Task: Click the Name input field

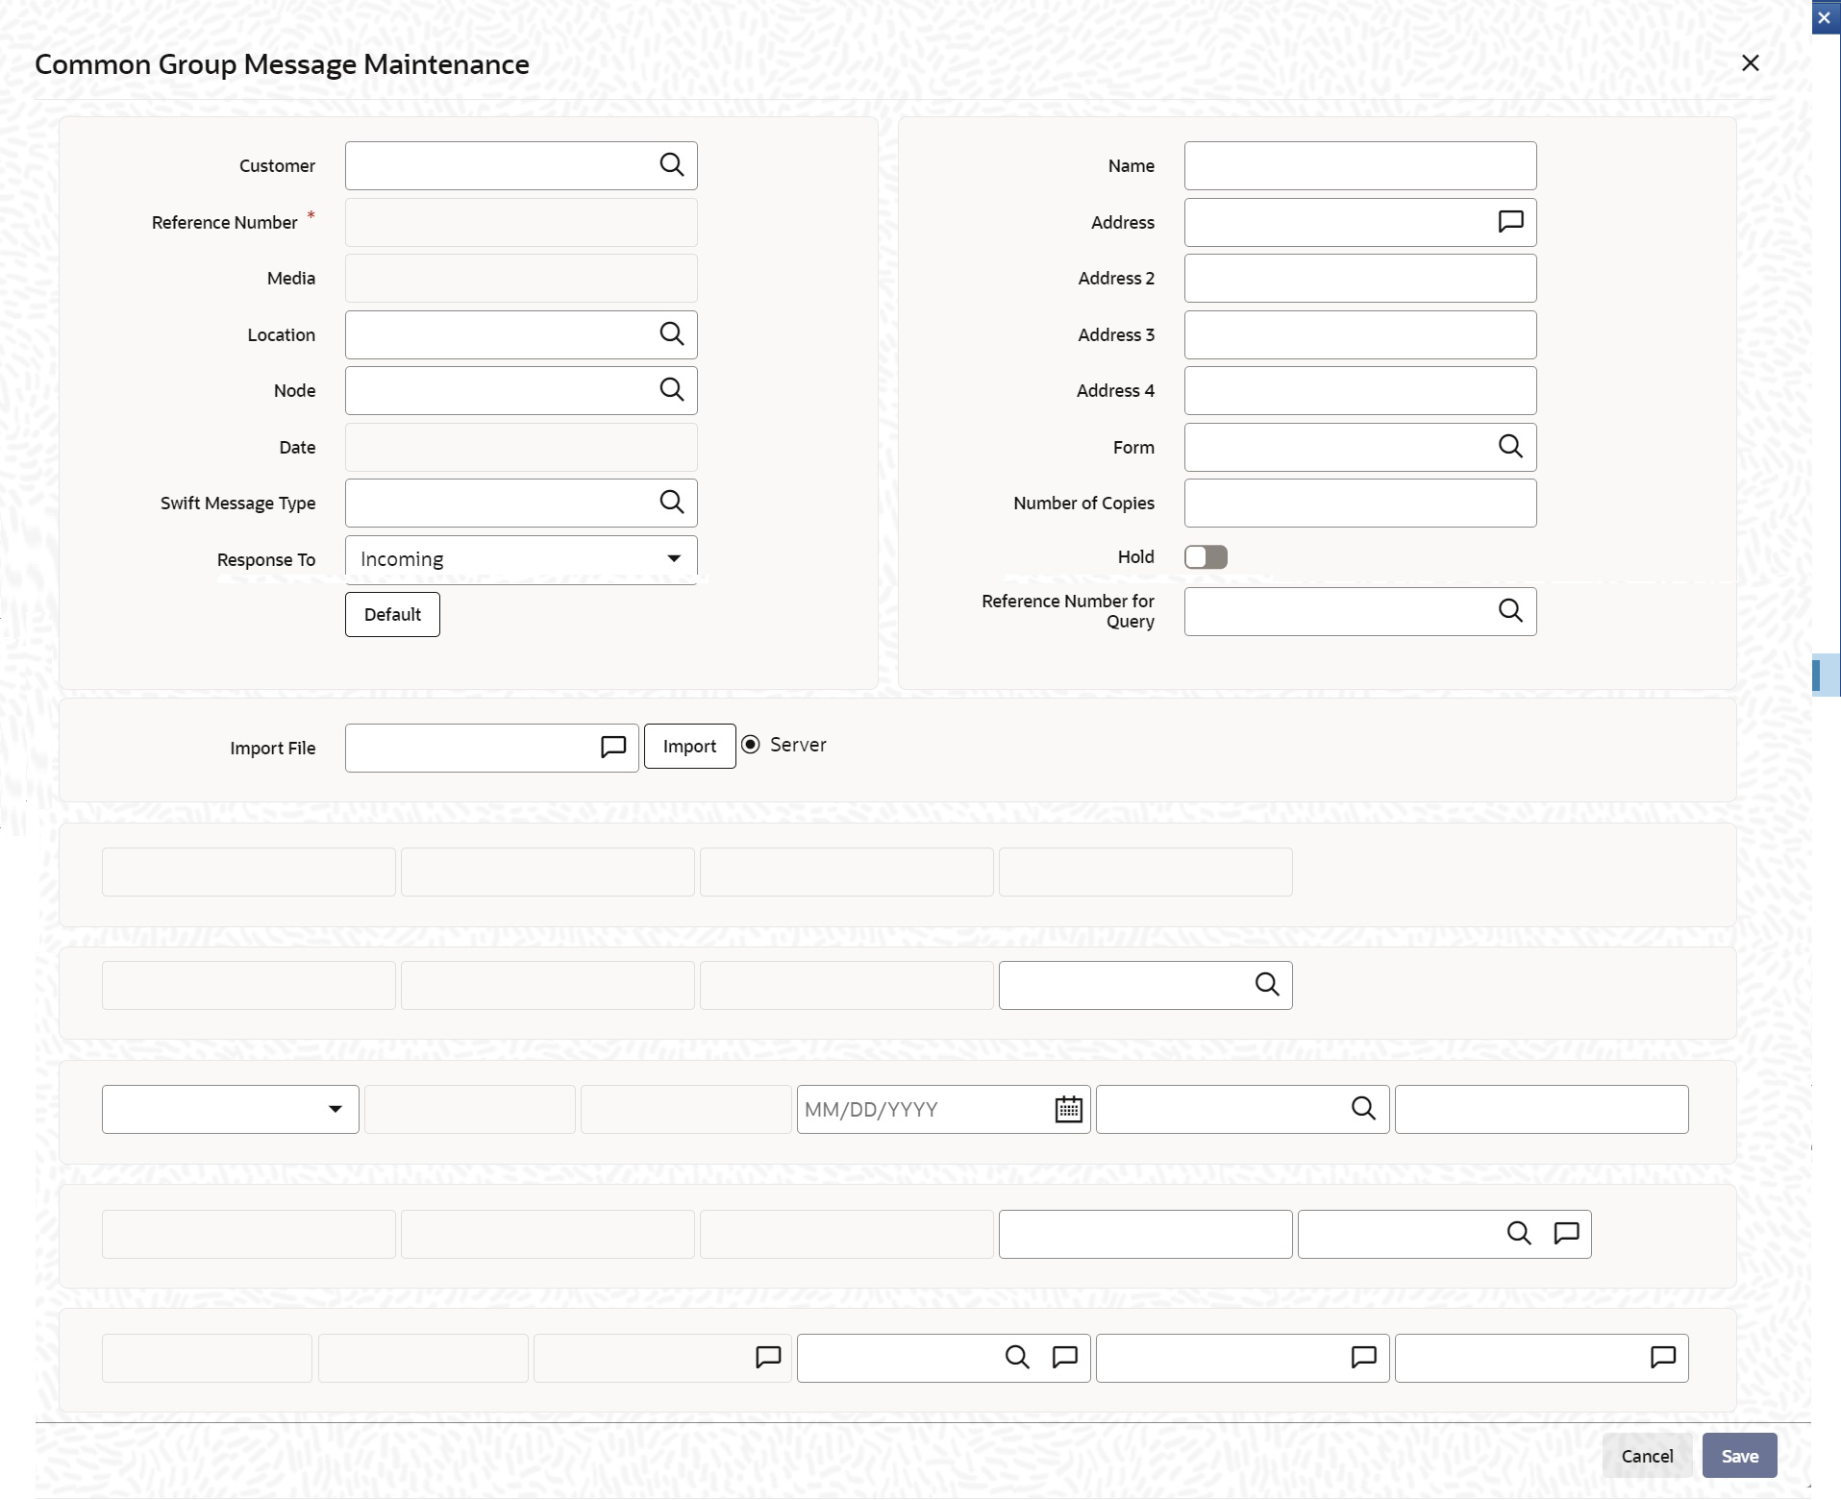Action: coord(1360,166)
